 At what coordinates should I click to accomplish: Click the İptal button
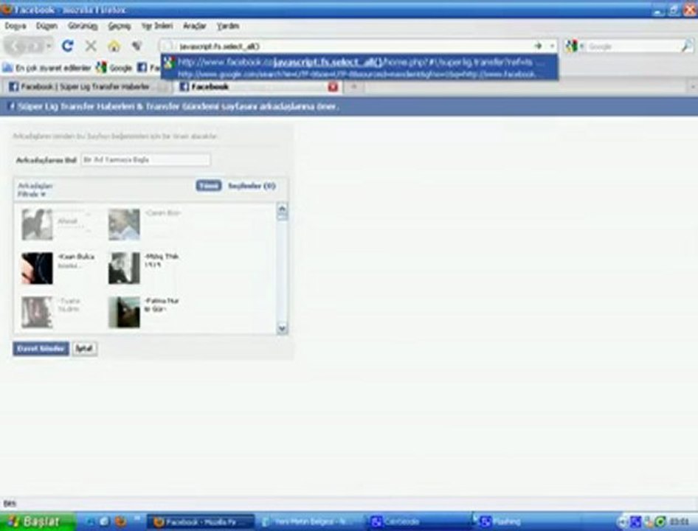coord(85,349)
